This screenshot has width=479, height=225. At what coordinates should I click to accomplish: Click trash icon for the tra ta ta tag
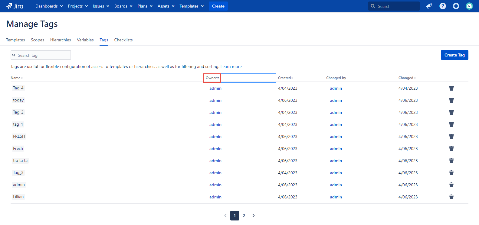coord(451,161)
